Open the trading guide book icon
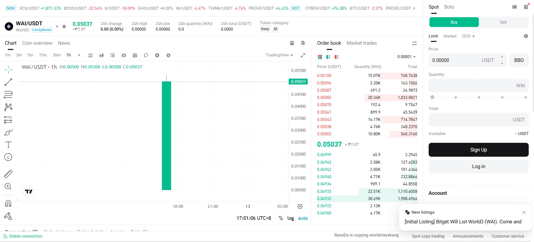Image resolution: width=534 pixels, height=242 pixels. pyautogui.click(x=292, y=43)
